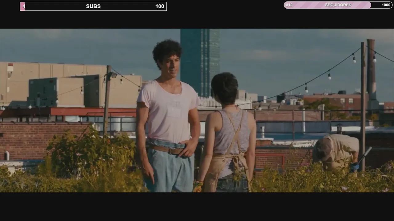Viewport: 394px width, 221px height.
Task: Click the followers goal value 1000
Action: click(386, 5)
